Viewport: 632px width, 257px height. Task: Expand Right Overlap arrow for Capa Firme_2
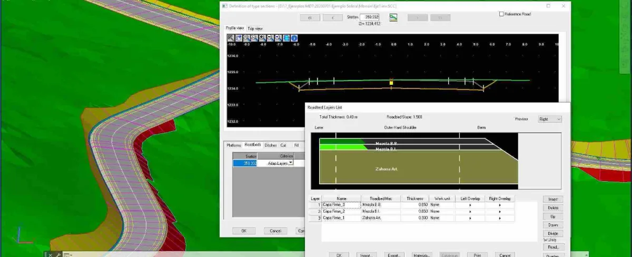click(500, 211)
